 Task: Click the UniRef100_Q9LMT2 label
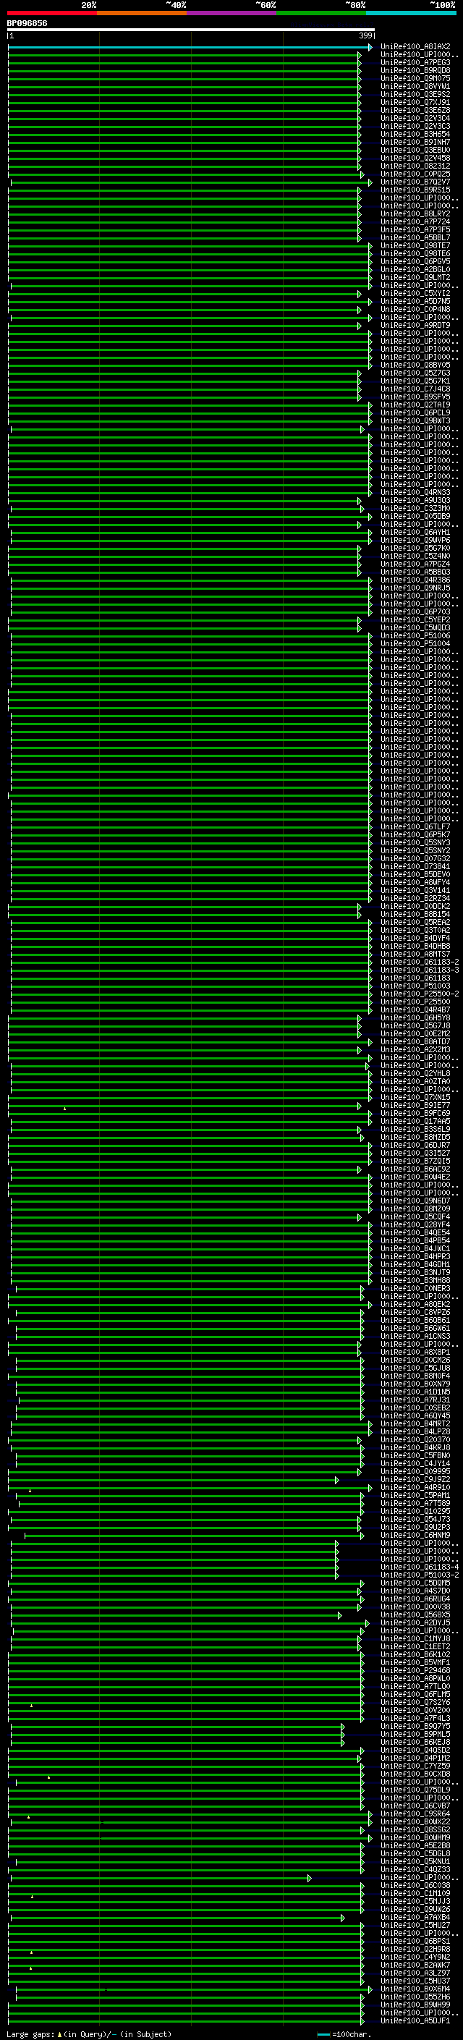tap(415, 277)
